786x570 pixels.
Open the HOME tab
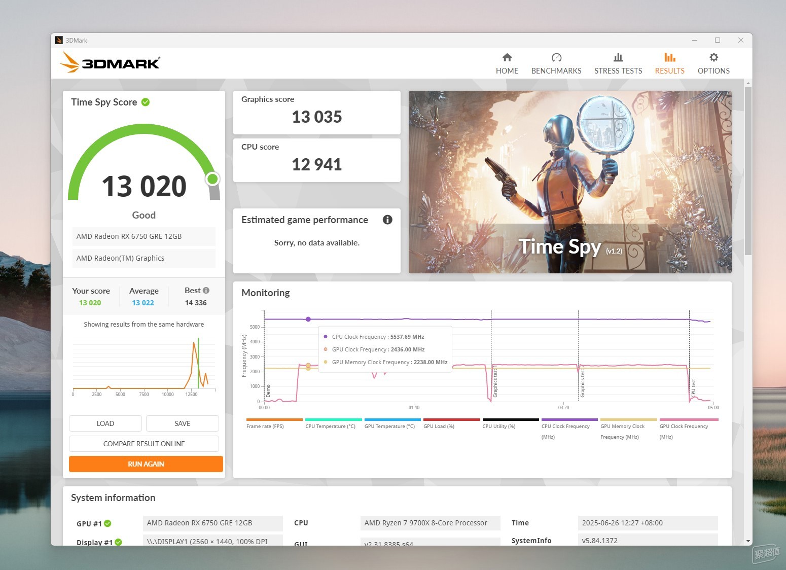click(507, 64)
